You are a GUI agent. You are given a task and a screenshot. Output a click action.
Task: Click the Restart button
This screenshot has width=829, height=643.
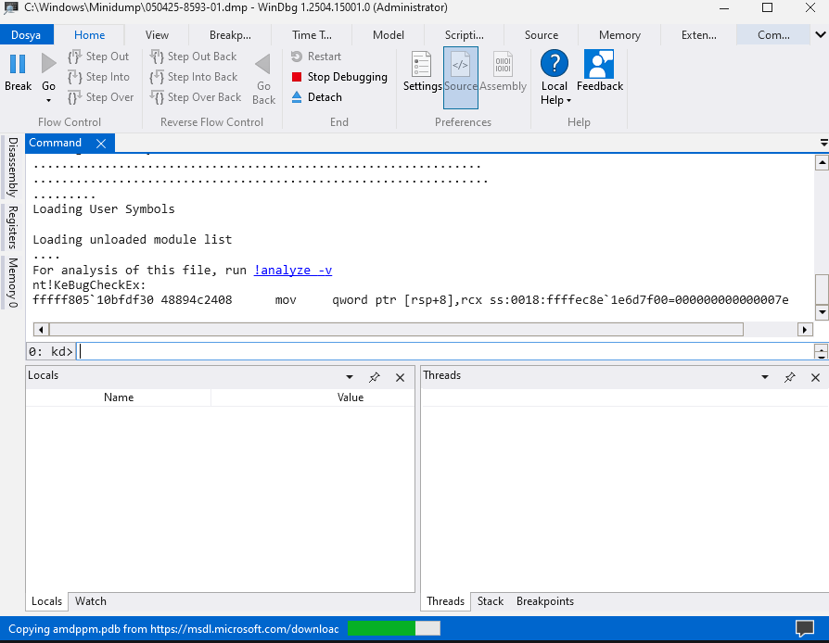316,57
